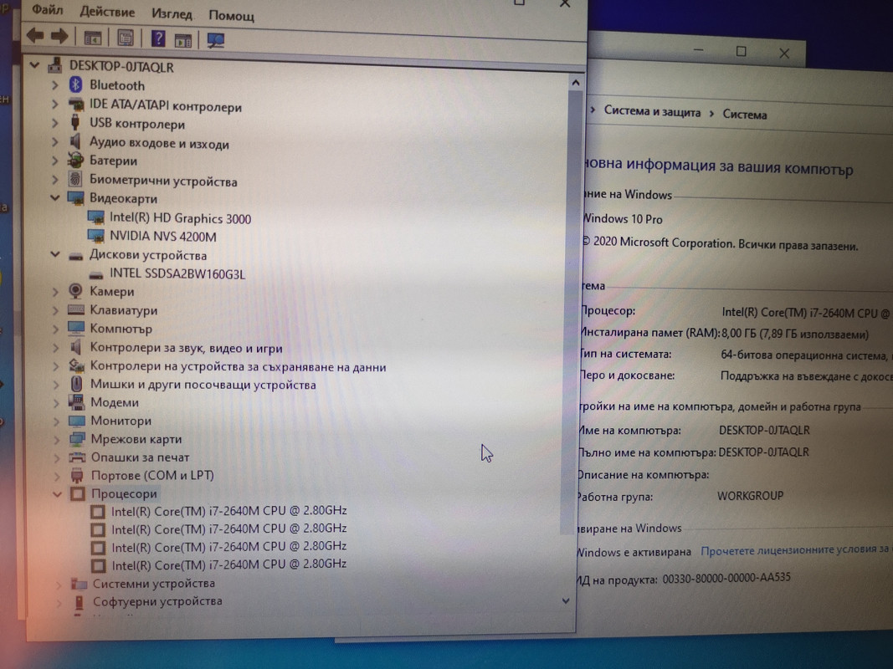Click Система breadcrumb in System window

pyautogui.click(x=744, y=115)
